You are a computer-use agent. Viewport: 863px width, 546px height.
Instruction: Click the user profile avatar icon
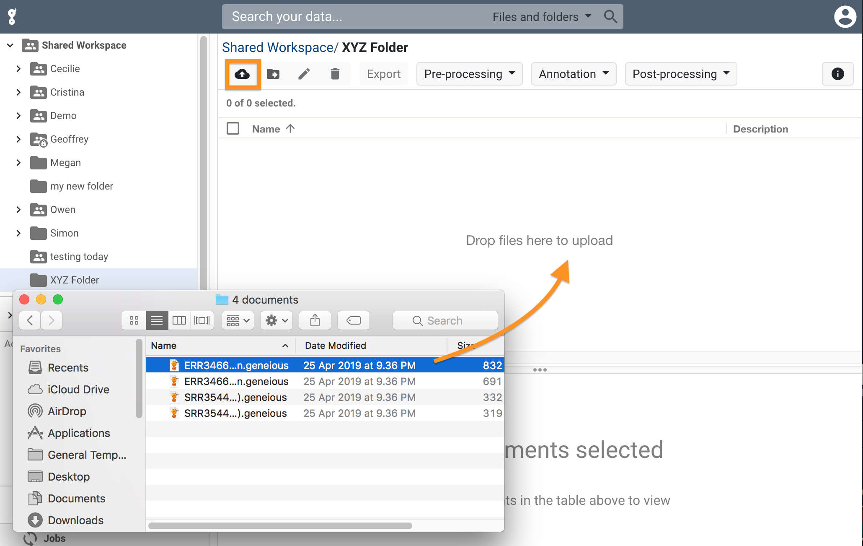point(845,16)
